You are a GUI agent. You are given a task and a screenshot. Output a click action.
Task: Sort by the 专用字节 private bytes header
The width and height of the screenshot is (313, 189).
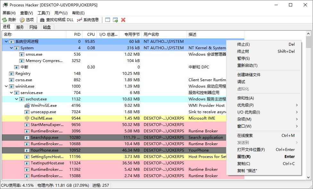click(130, 35)
